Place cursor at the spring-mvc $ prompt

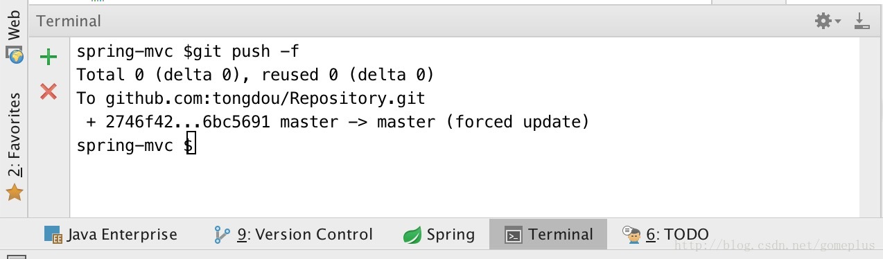[x=136, y=145]
